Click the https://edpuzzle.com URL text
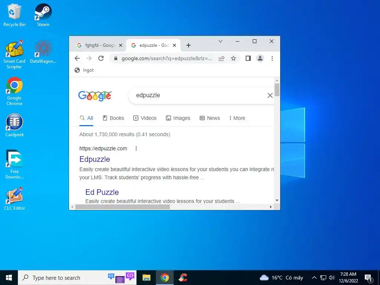 point(103,148)
